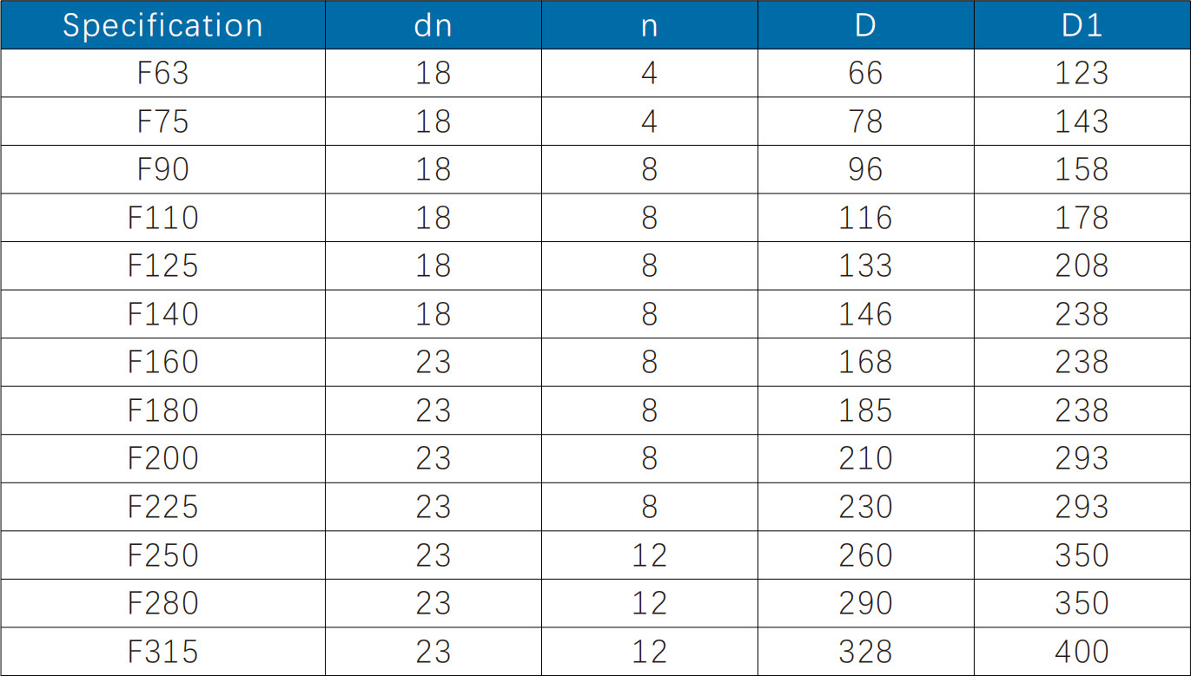
Task: Select the D value 146 cell
Action: coord(865,314)
